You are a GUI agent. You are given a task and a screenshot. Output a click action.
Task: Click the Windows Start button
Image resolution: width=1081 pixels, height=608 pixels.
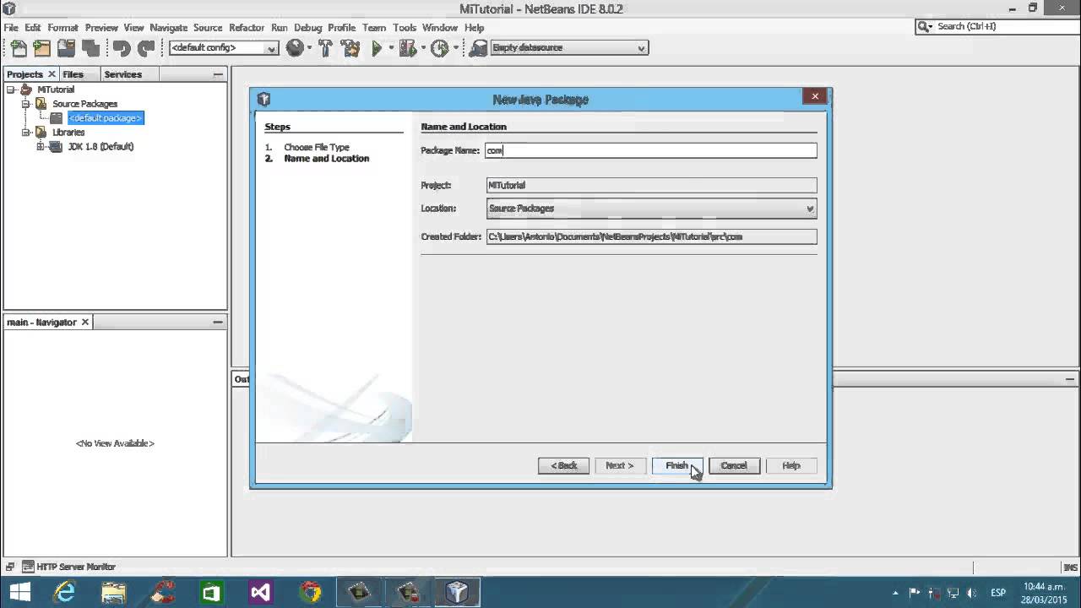click(19, 592)
